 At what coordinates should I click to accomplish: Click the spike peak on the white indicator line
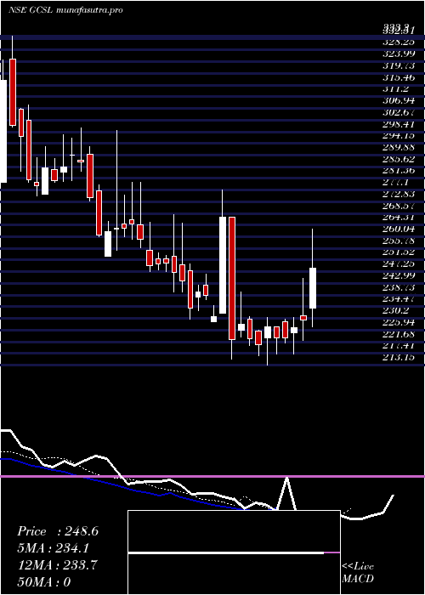point(287,478)
